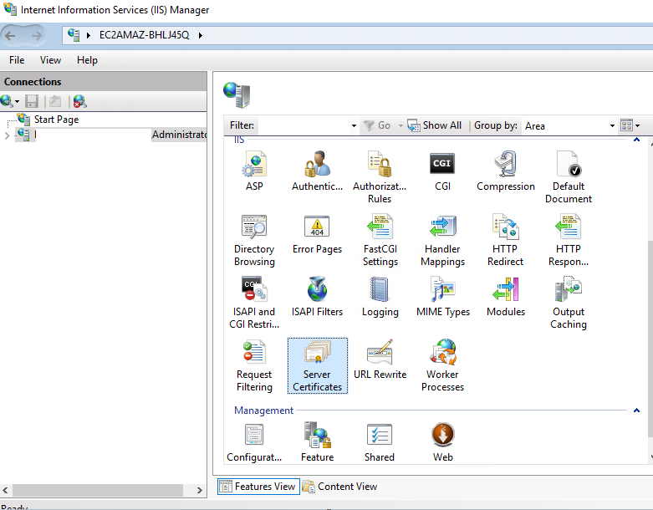Viewport: 653px width, 510px height.
Task: Navigate forward with the Forward arrow
Action: click(36, 36)
